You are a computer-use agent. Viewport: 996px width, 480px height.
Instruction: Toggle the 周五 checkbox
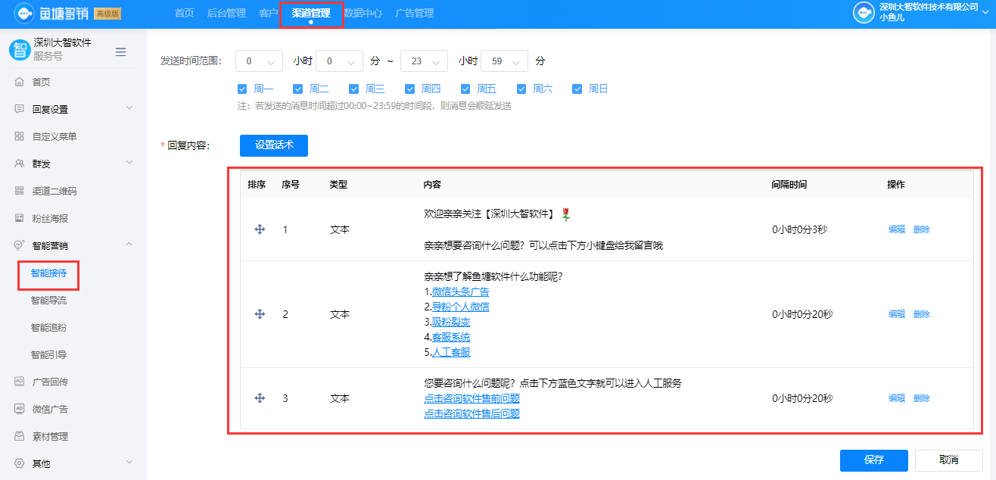pos(465,89)
